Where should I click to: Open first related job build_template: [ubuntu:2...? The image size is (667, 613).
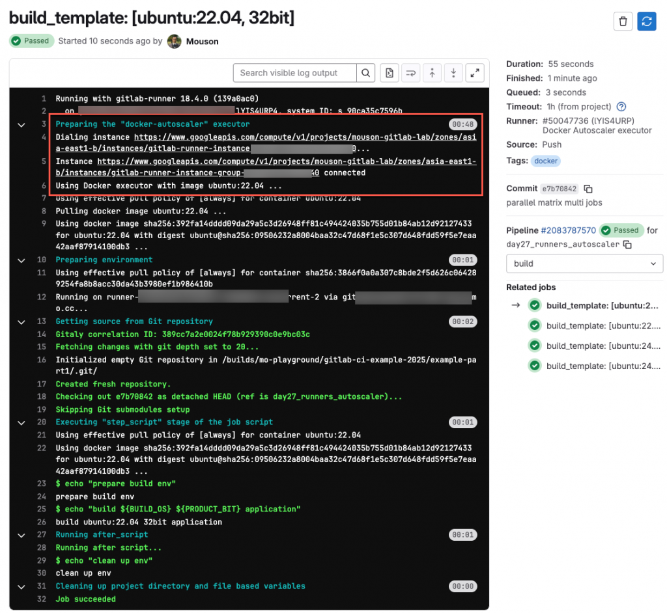(603, 306)
